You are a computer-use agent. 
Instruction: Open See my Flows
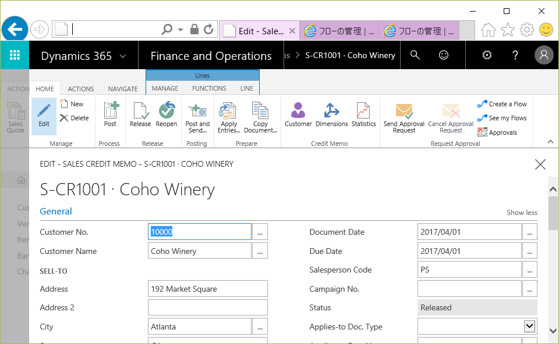tap(502, 118)
